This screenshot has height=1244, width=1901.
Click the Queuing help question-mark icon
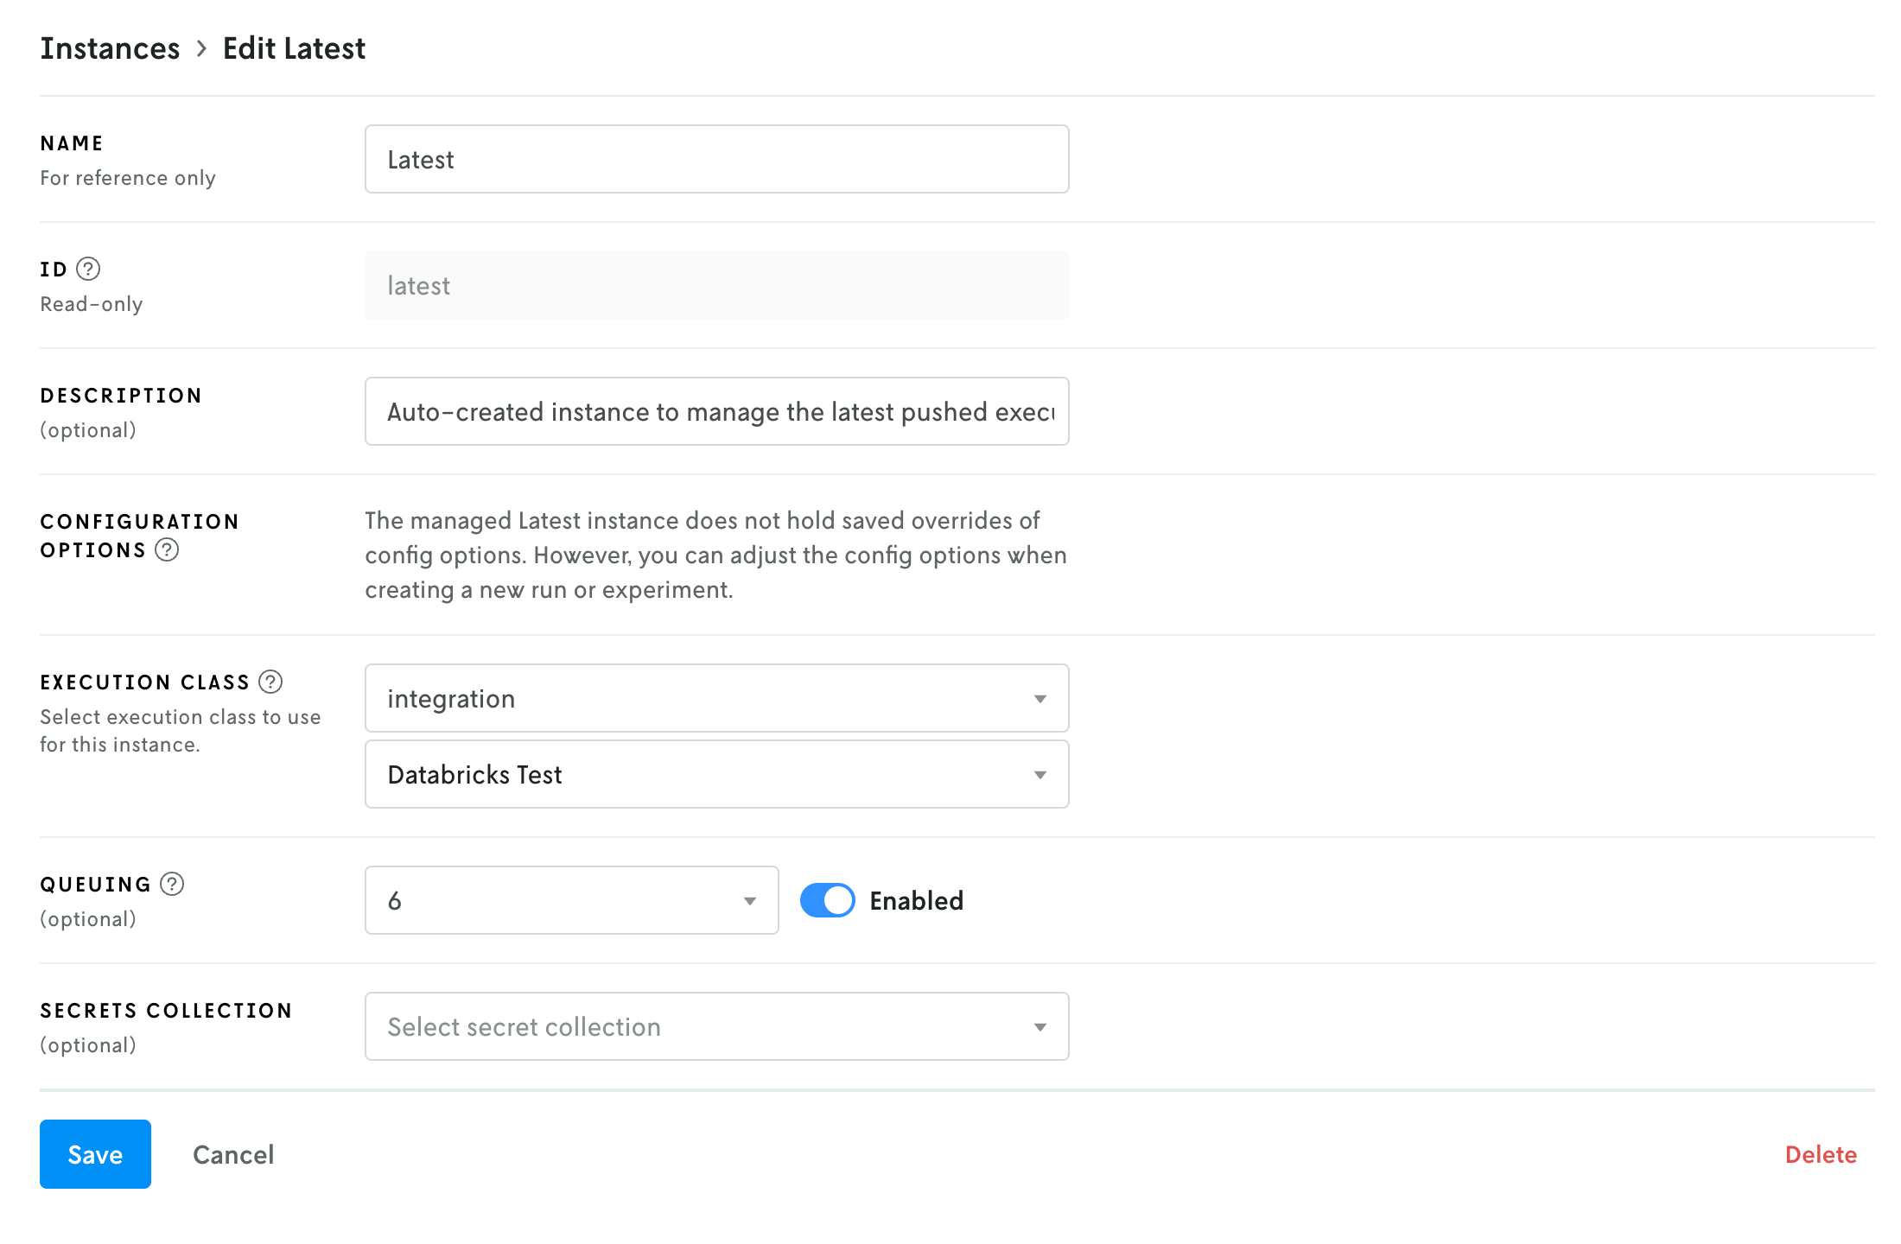(172, 885)
